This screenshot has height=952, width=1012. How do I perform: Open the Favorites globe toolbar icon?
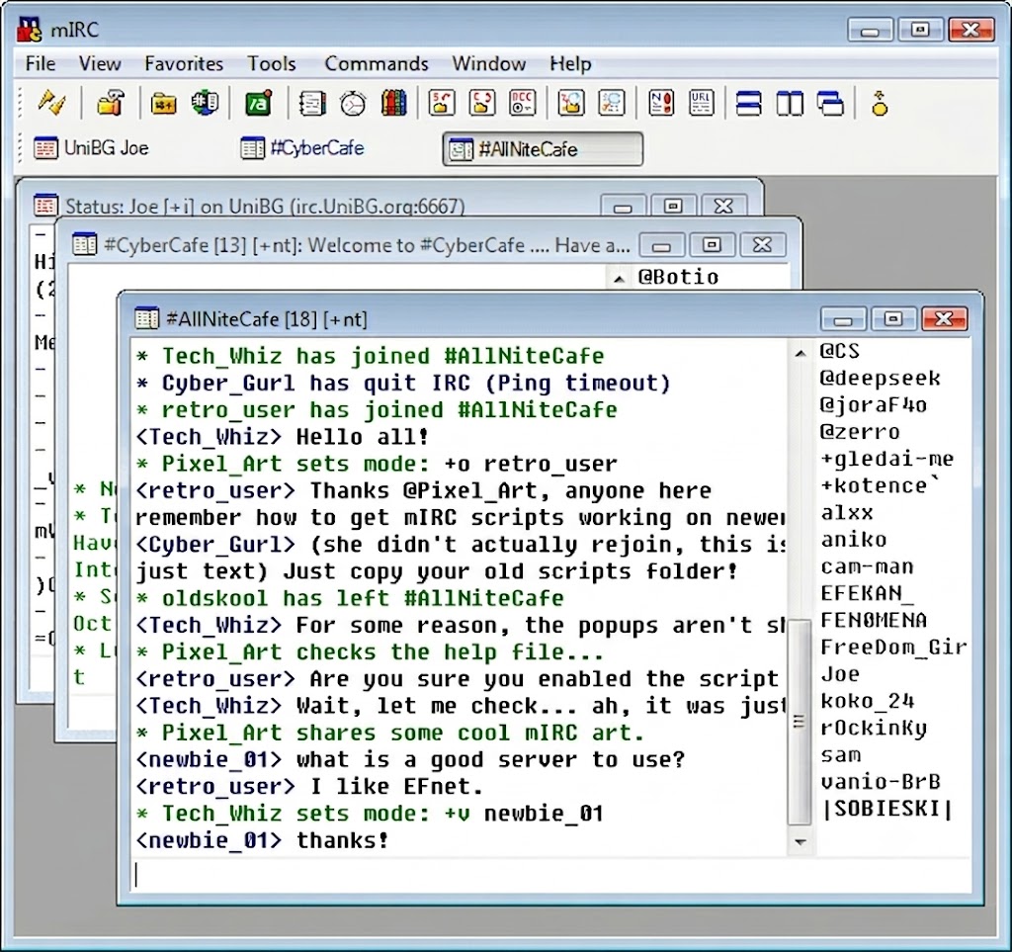coord(205,103)
